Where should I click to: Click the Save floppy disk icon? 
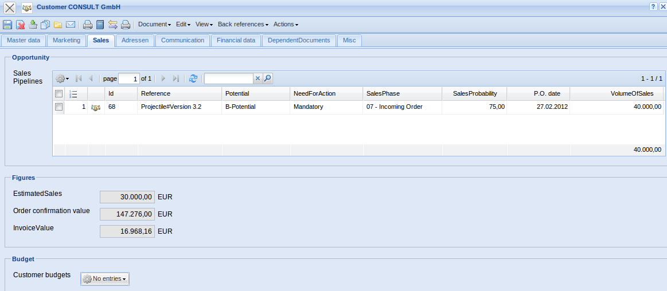[x=7, y=25]
